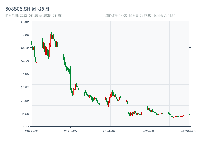This screenshot has width=210, height=158.
Task: Select the 当前价格 14.00 label
Action: 116,16
